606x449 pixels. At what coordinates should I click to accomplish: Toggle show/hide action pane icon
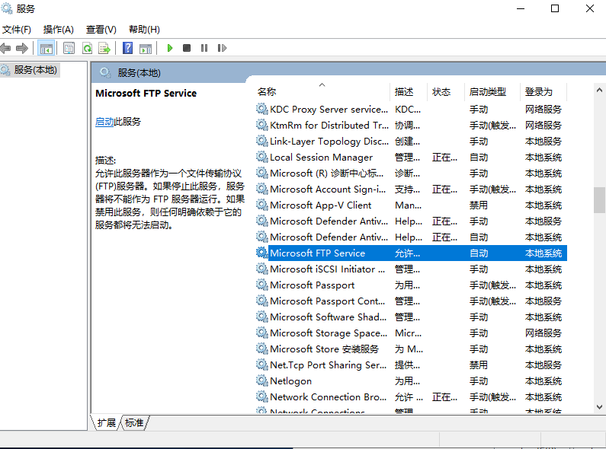tap(146, 48)
